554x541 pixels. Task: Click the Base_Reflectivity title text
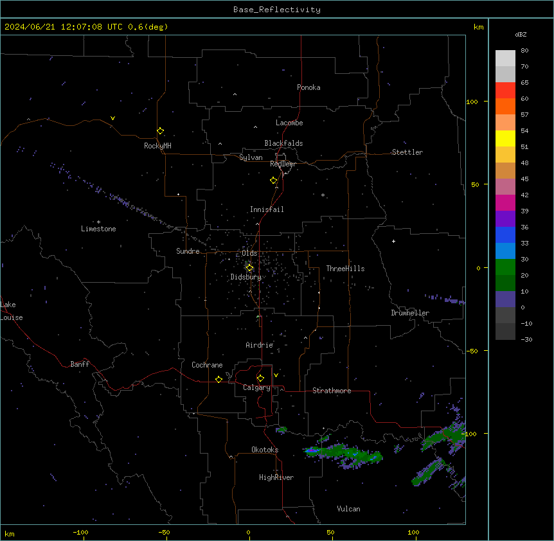tap(277, 10)
